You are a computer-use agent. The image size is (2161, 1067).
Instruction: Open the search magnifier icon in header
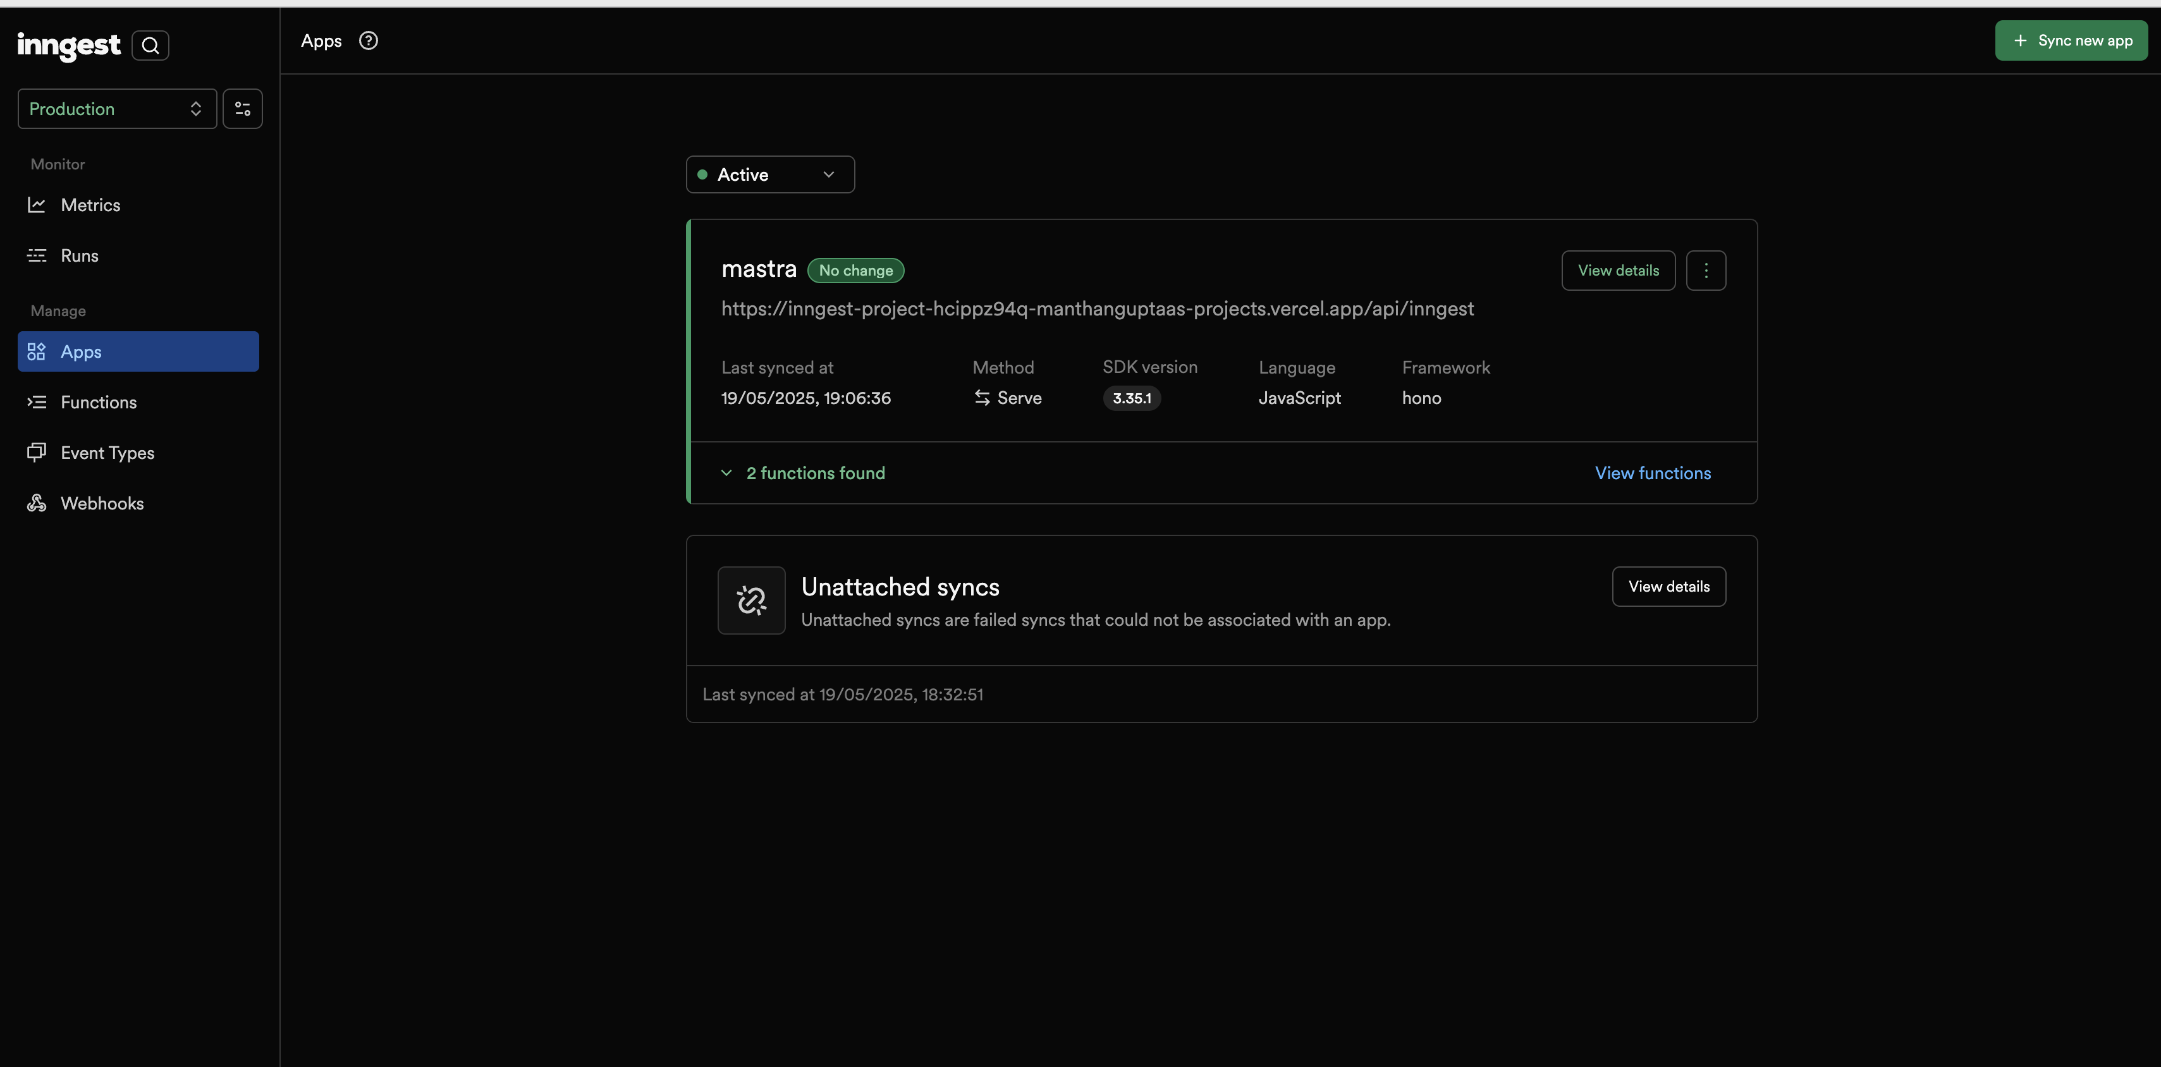click(152, 44)
